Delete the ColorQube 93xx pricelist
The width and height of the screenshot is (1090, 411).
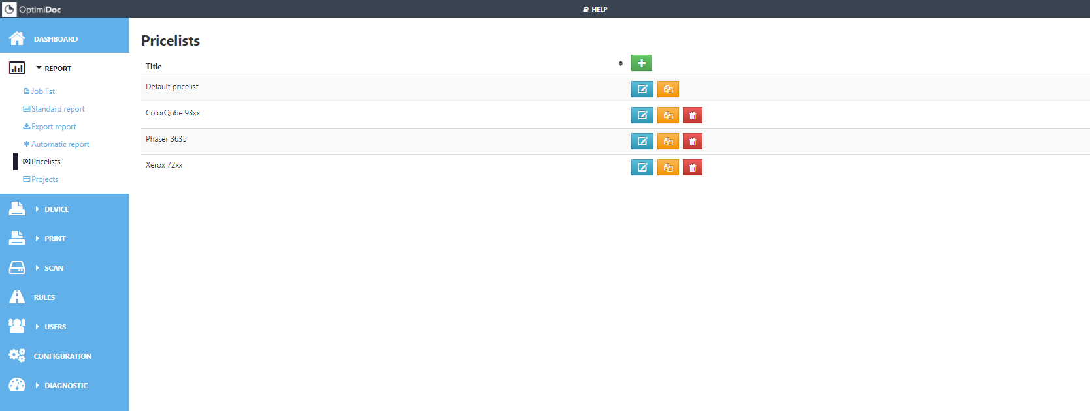pyautogui.click(x=693, y=115)
